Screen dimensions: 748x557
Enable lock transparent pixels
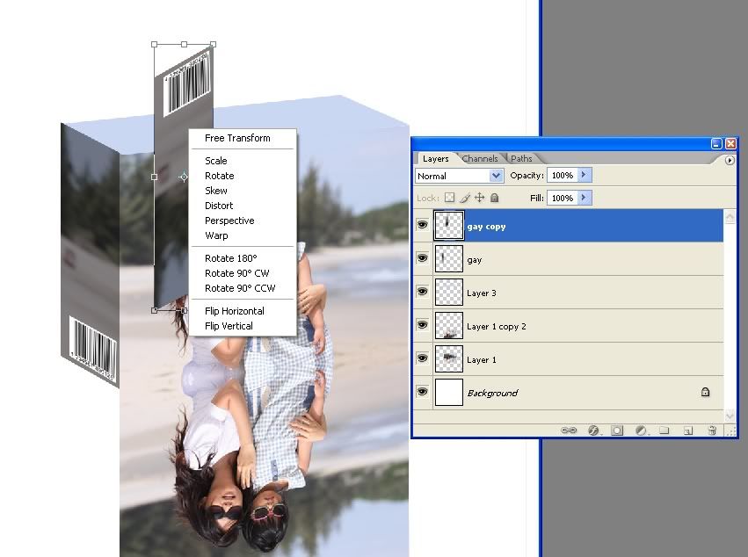point(450,199)
